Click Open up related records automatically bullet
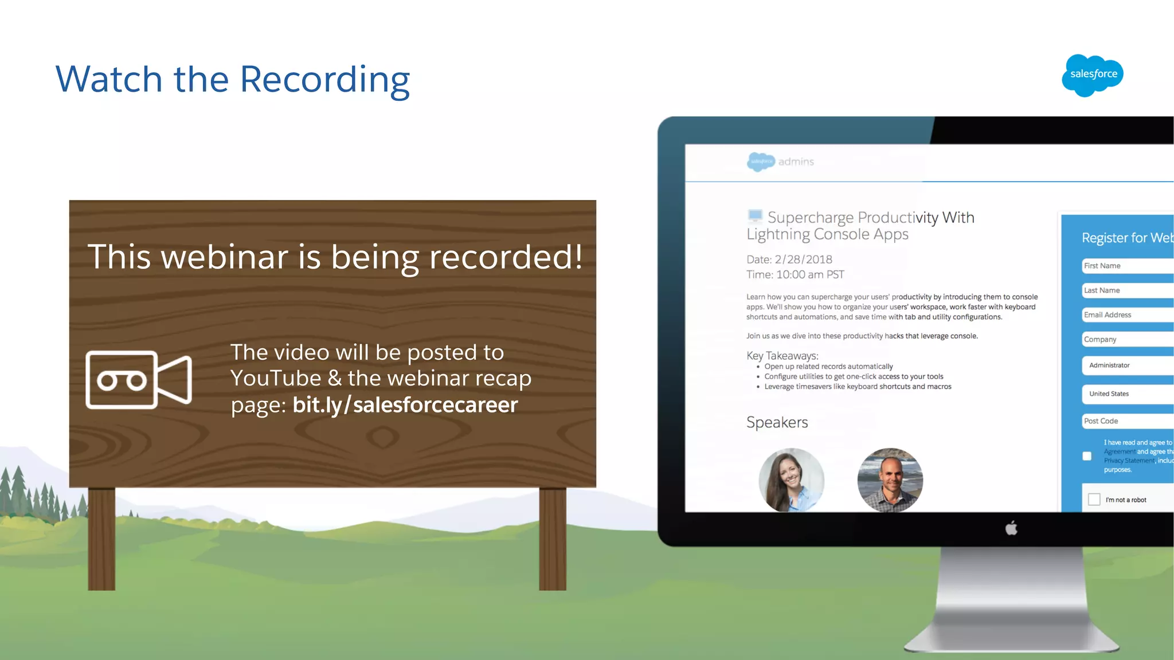The width and height of the screenshot is (1174, 660). (x=828, y=367)
